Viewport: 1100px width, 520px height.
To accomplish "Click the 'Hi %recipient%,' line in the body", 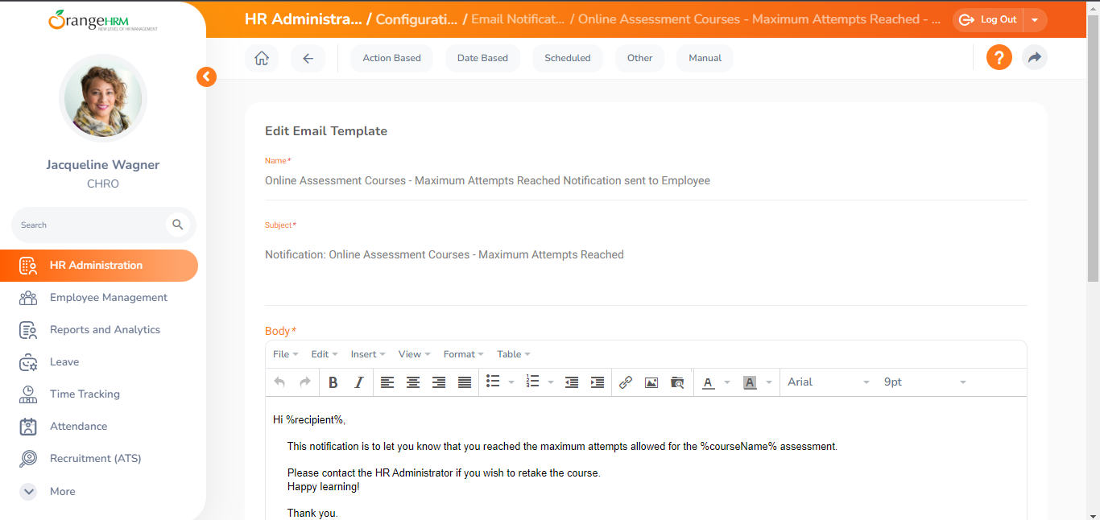I will click(x=309, y=419).
